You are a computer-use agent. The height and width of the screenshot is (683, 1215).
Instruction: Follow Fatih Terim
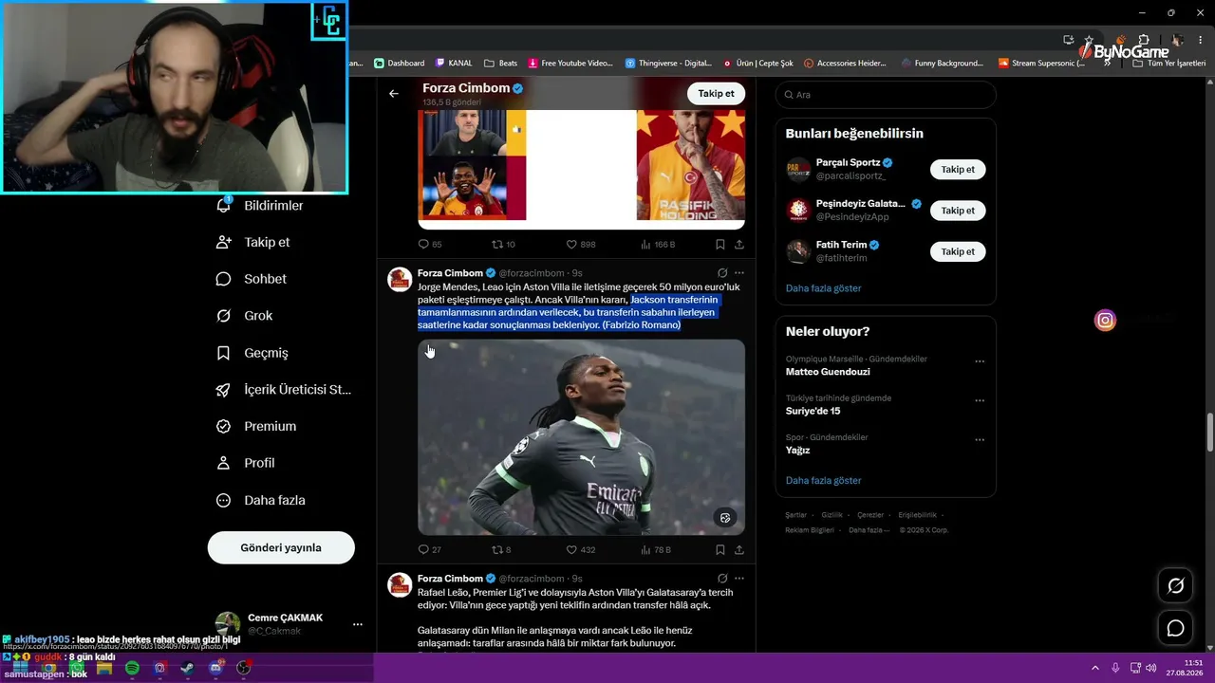pyautogui.click(x=958, y=251)
